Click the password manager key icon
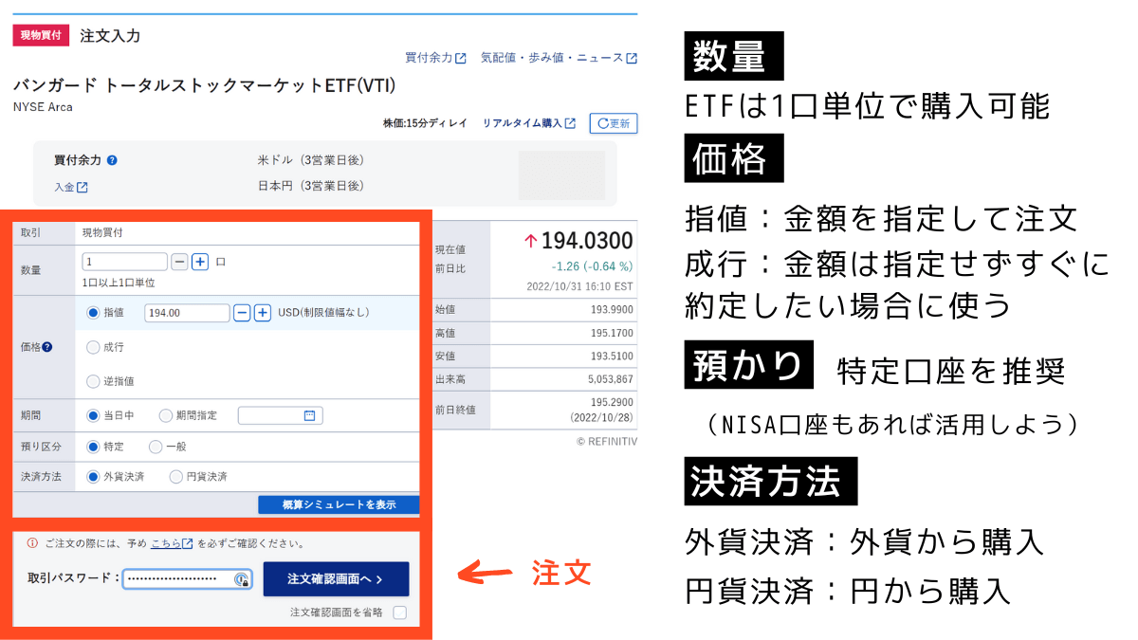1138x640 pixels. tap(242, 579)
